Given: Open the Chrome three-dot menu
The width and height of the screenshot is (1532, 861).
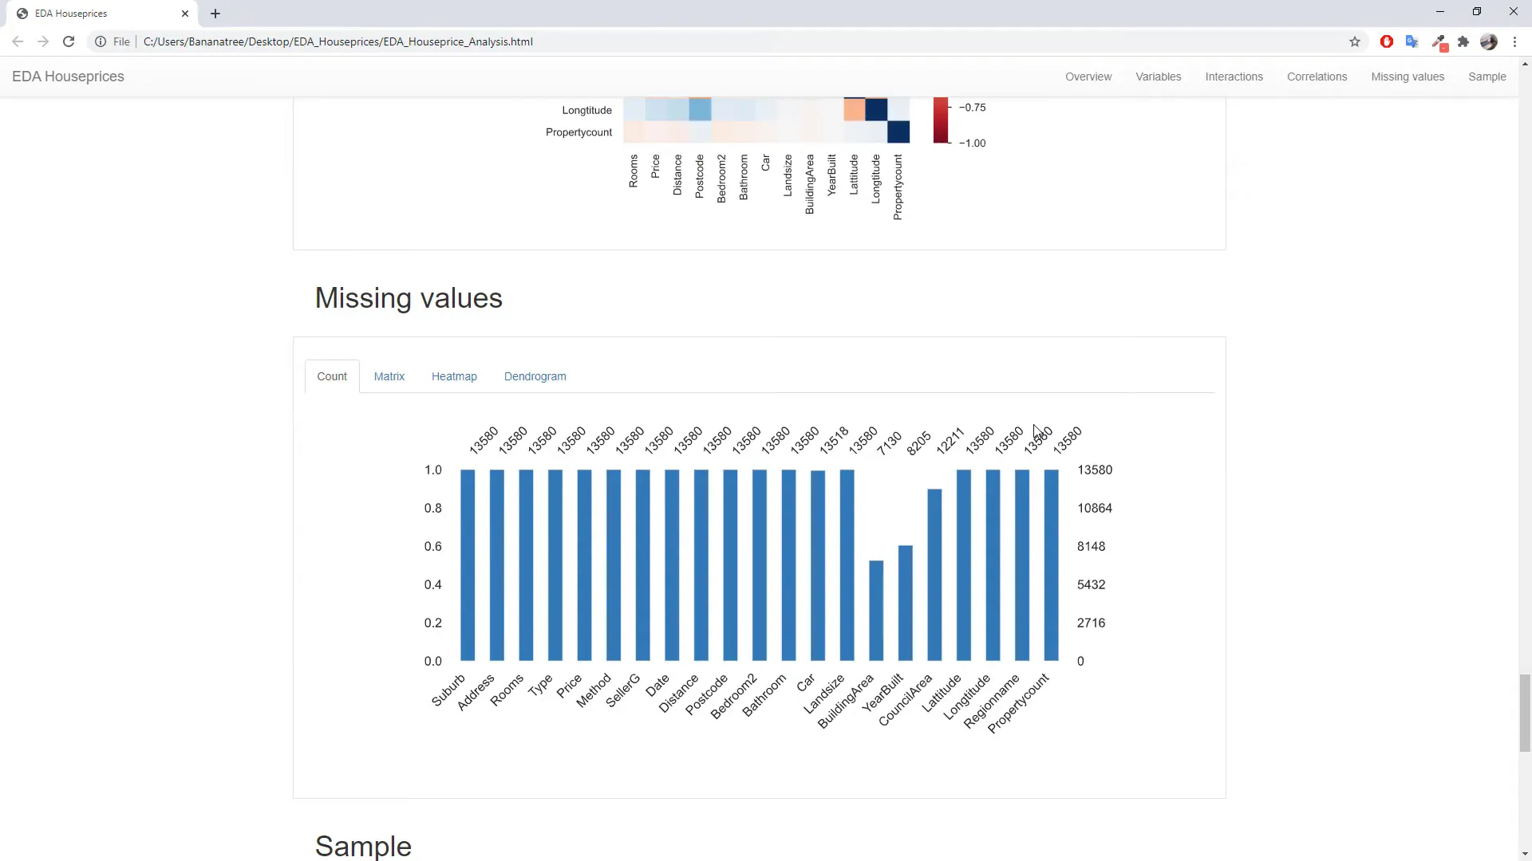Looking at the screenshot, I should tap(1516, 41).
